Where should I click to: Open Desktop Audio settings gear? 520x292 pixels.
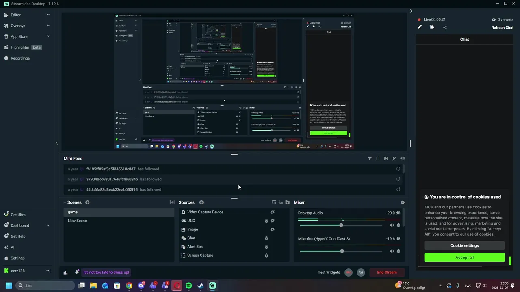point(398,225)
